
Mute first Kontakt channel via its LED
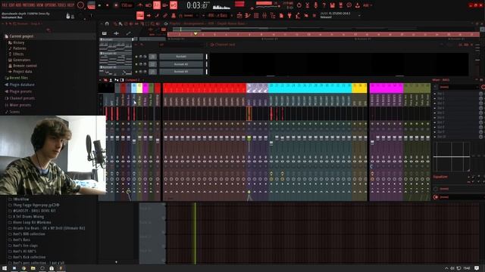(136, 57)
